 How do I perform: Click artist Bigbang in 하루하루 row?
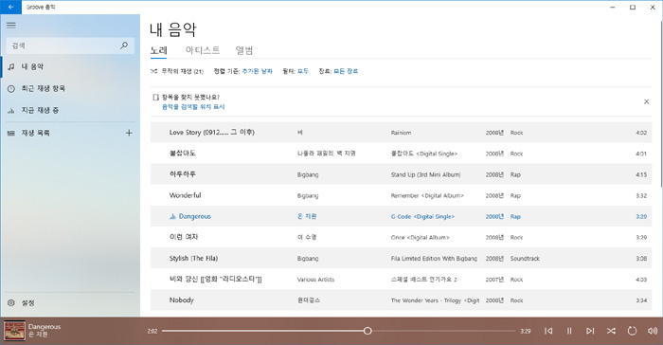[308, 174]
